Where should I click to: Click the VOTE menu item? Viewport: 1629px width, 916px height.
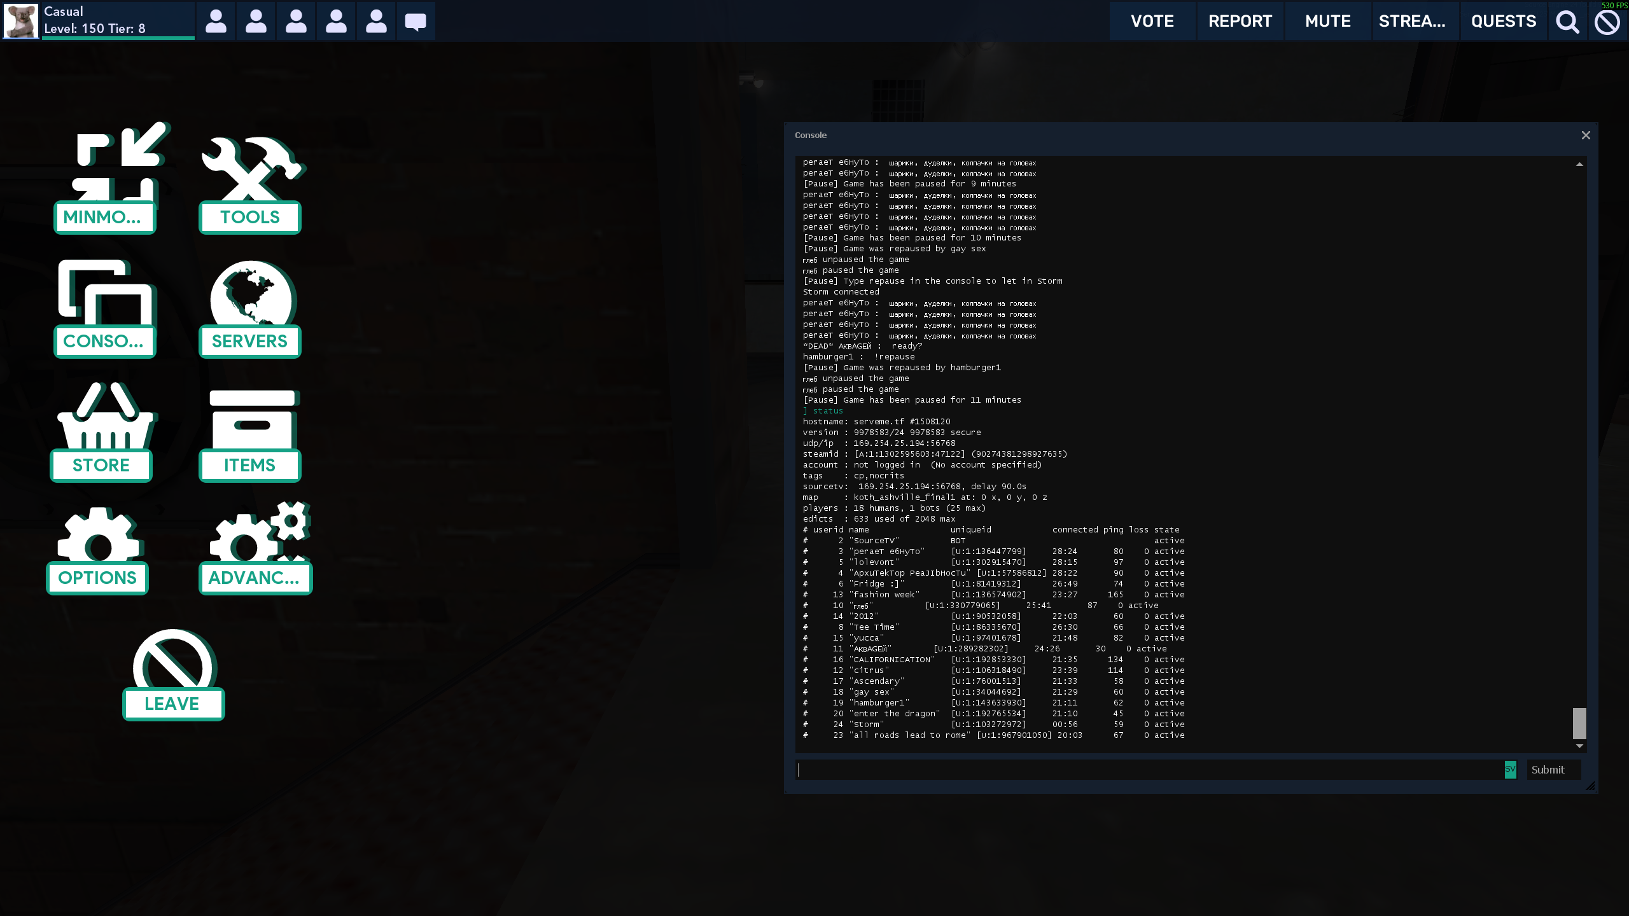pyautogui.click(x=1152, y=22)
